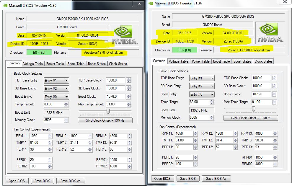This screenshot has height=186, width=292.
Task: Click GPU Clock Offset +13MHz in left window
Action: pos(105,120)
